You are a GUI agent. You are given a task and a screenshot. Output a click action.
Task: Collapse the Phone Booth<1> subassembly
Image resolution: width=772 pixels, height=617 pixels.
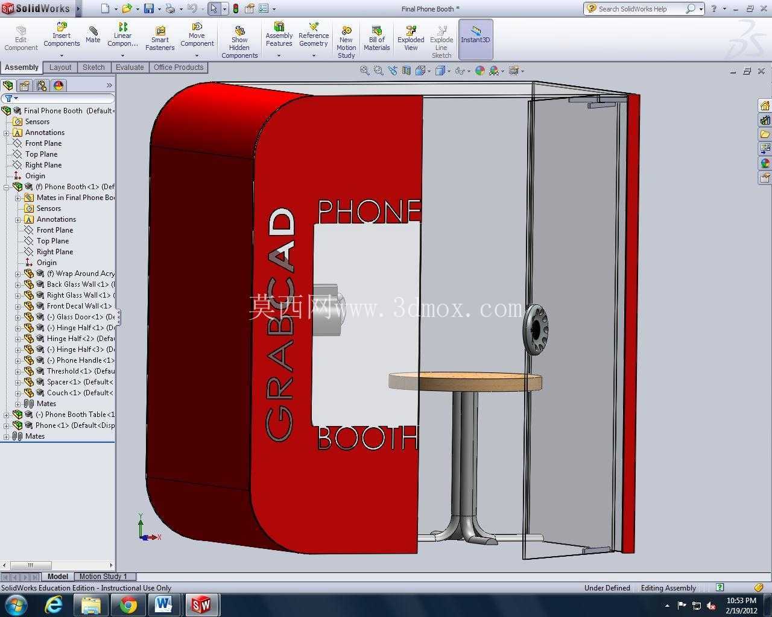pos(7,187)
